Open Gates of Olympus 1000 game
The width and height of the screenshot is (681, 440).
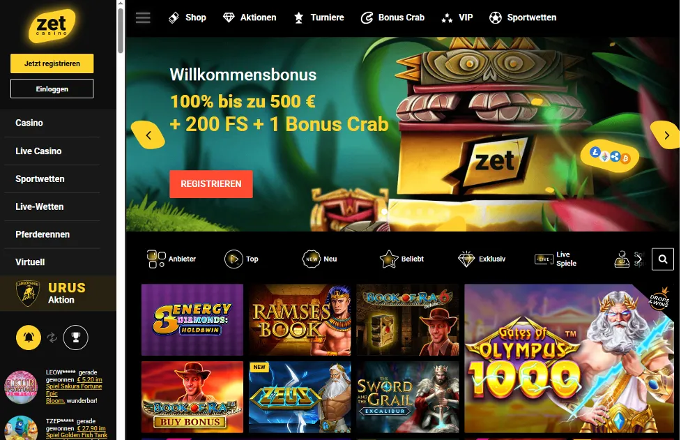click(x=569, y=358)
